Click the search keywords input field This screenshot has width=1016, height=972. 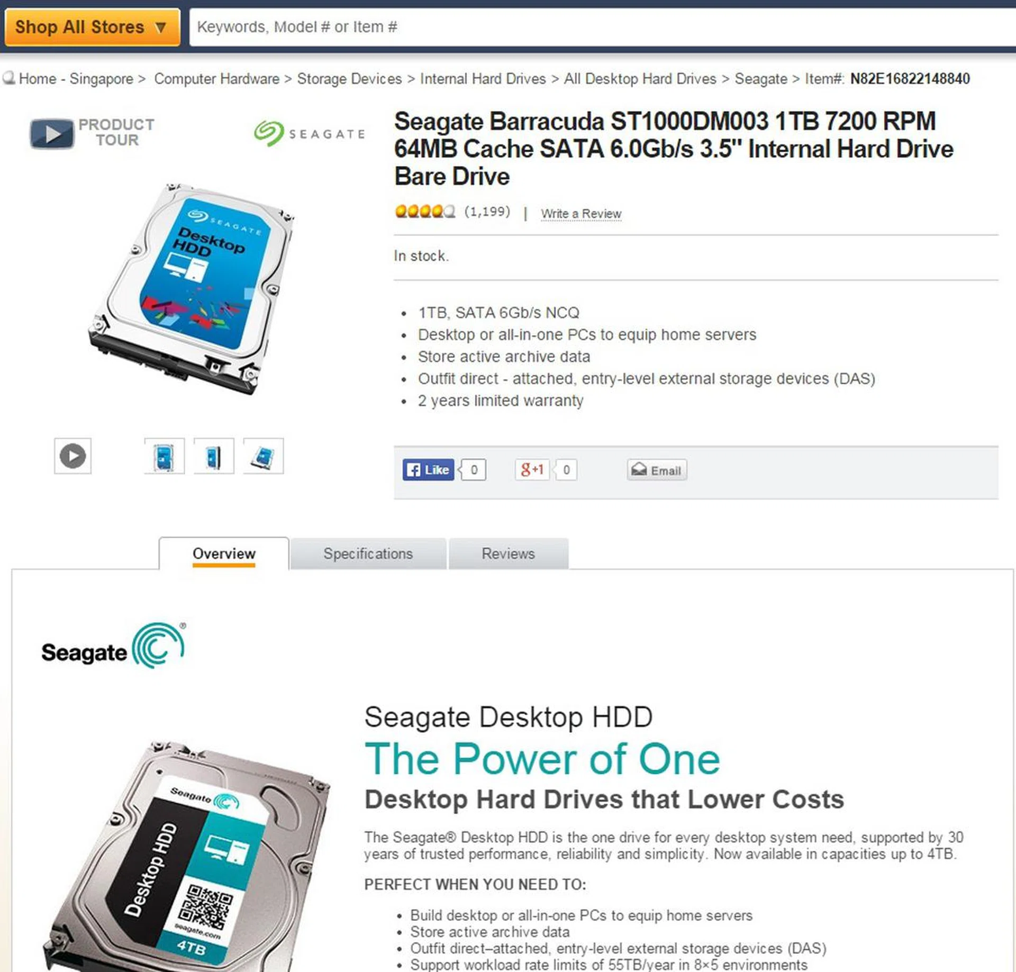tap(602, 27)
